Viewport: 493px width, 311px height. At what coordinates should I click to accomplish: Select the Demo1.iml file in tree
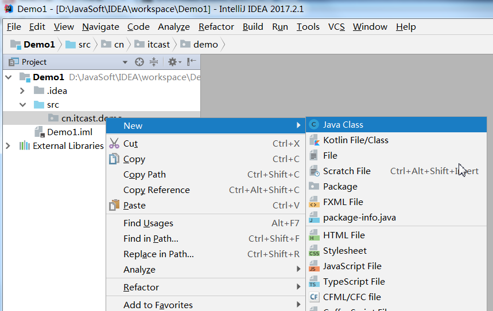(x=69, y=132)
